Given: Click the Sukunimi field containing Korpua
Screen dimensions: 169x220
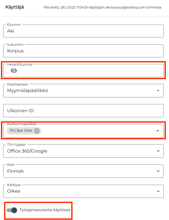Looking at the screenshot, I should click(x=83, y=51).
